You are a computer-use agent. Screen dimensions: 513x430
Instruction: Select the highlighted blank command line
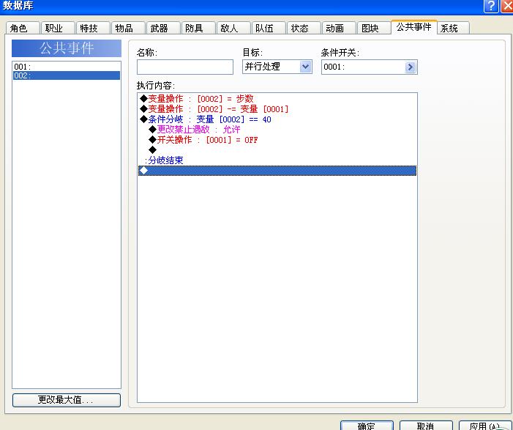tap(277, 171)
